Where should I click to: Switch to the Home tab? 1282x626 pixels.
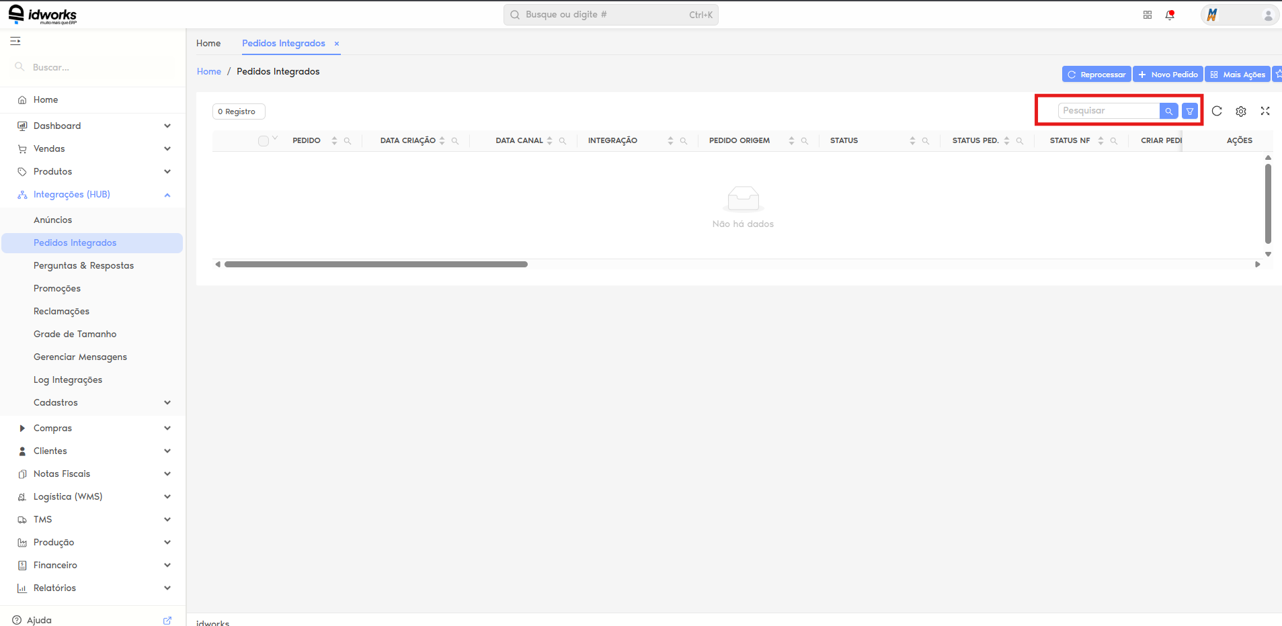[x=208, y=43]
